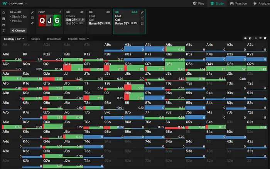The height and width of the screenshot is (169, 270).
Task: Click the reset arrow icon in left sidebar
Action: coord(3,12)
